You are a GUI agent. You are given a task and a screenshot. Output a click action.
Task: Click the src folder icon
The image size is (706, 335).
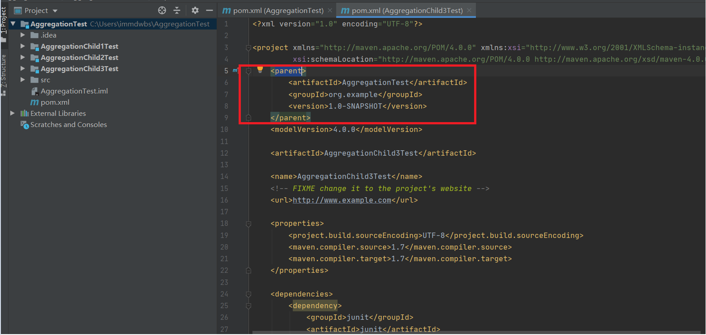click(x=34, y=80)
